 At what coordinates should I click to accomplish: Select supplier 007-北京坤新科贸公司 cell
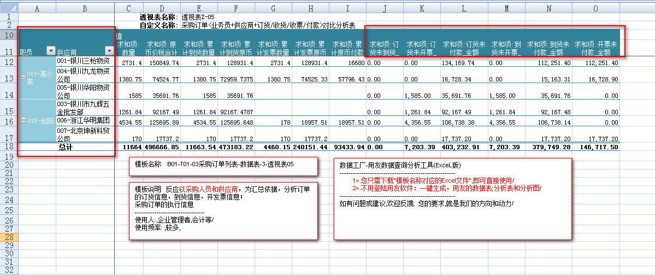point(84,134)
